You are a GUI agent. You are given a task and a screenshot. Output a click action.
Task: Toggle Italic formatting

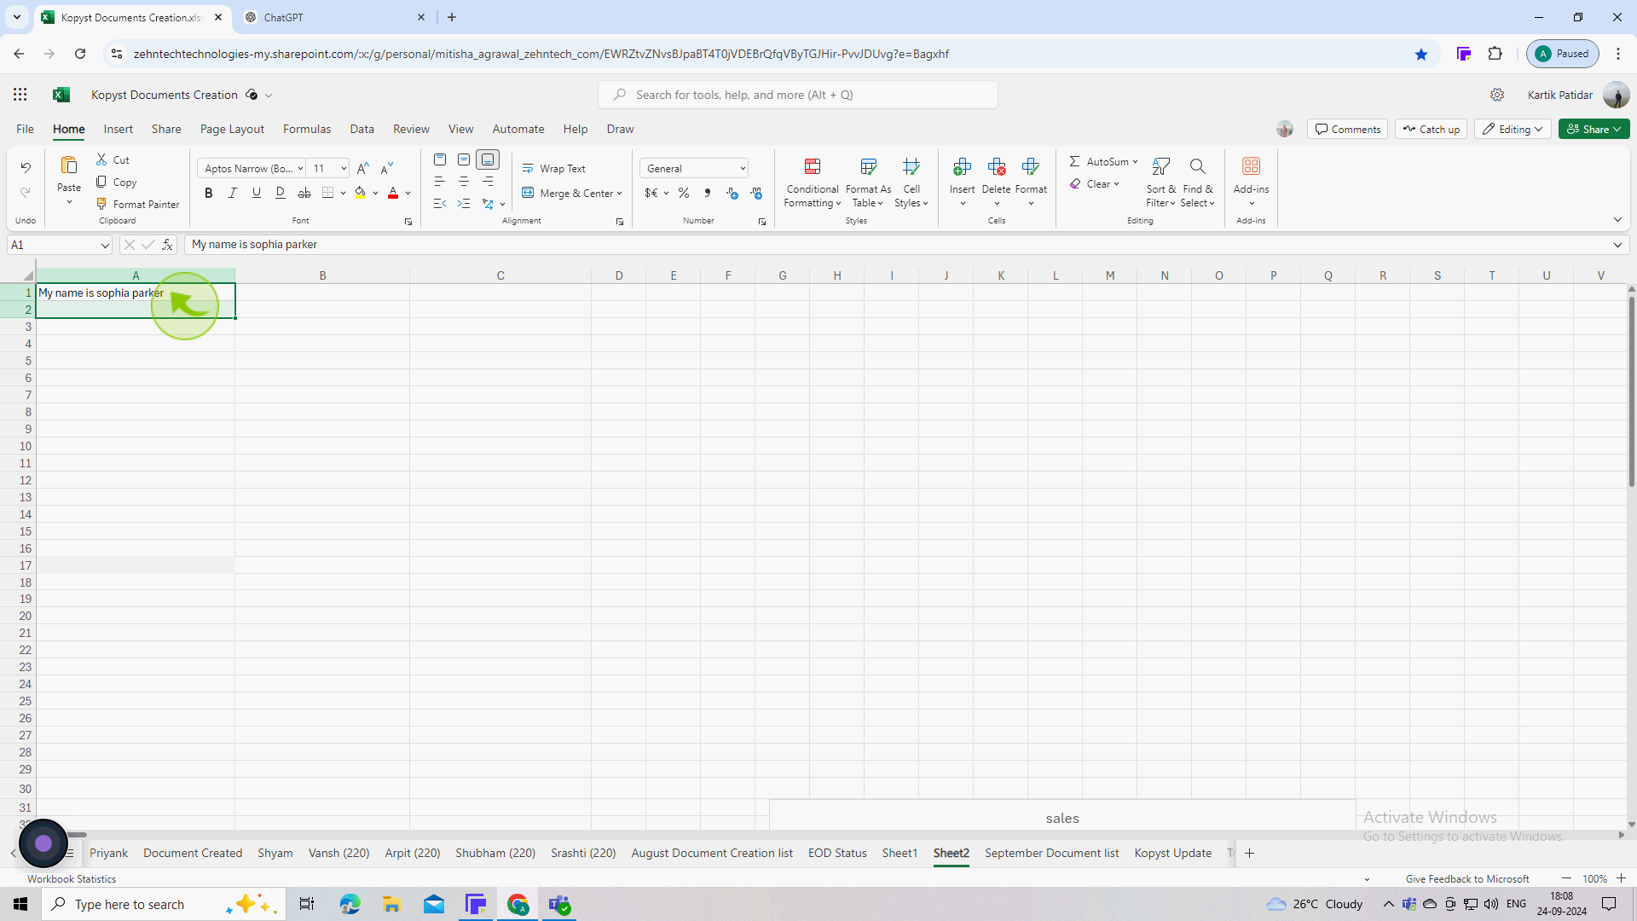[x=233, y=193]
